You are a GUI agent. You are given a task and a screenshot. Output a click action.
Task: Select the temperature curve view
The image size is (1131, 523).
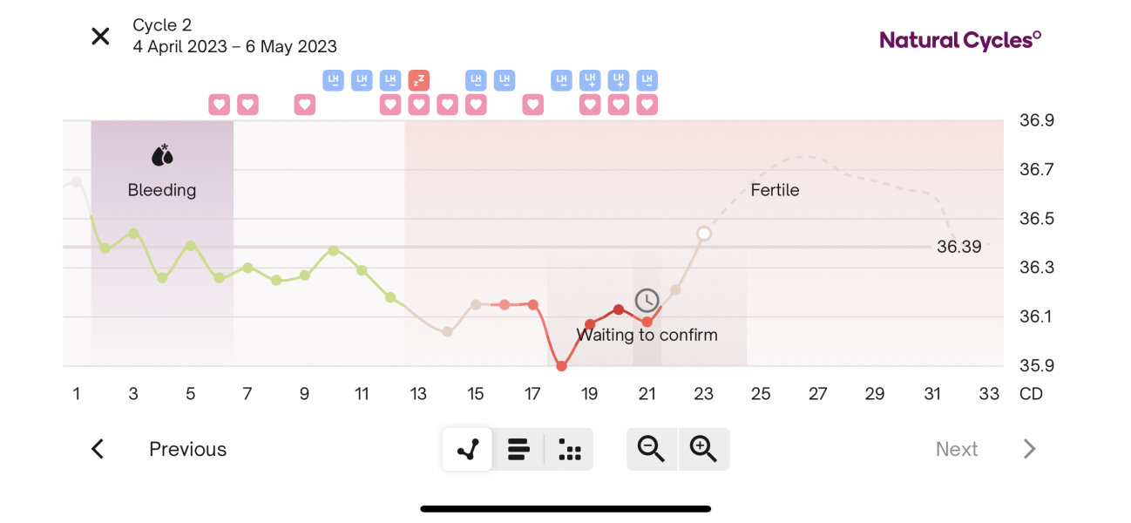[x=467, y=449]
